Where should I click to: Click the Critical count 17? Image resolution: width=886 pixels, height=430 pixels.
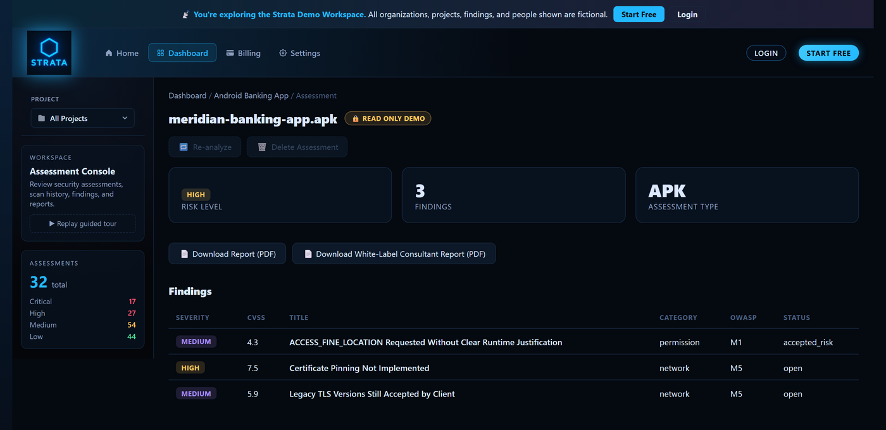pos(132,302)
